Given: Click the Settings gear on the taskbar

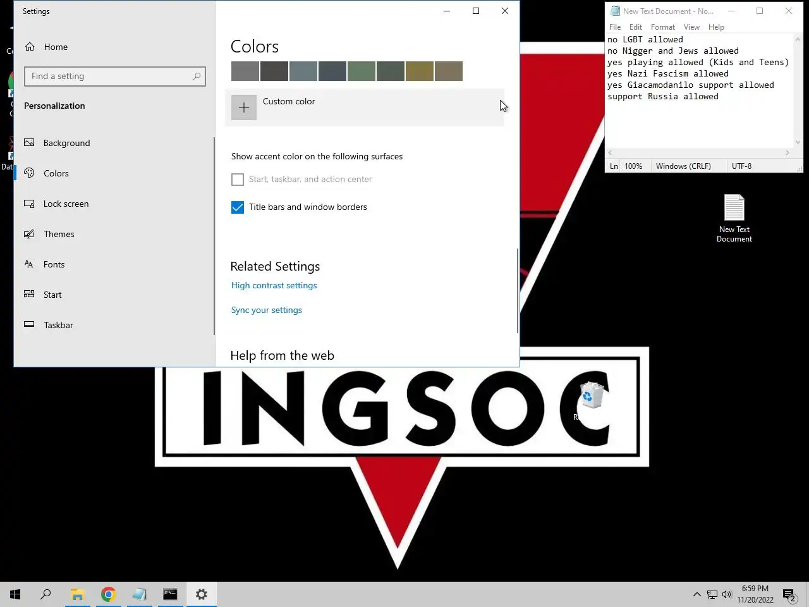Looking at the screenshot, I should point(201,594).
